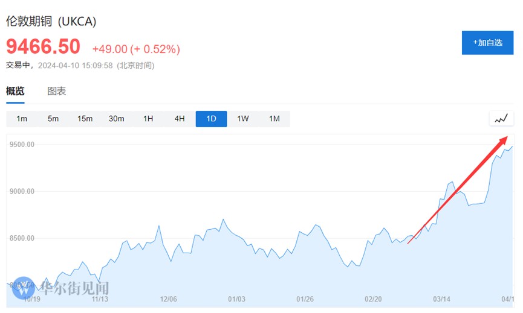
Task: Switch to the 概览 tab
Action: point(15,92)
